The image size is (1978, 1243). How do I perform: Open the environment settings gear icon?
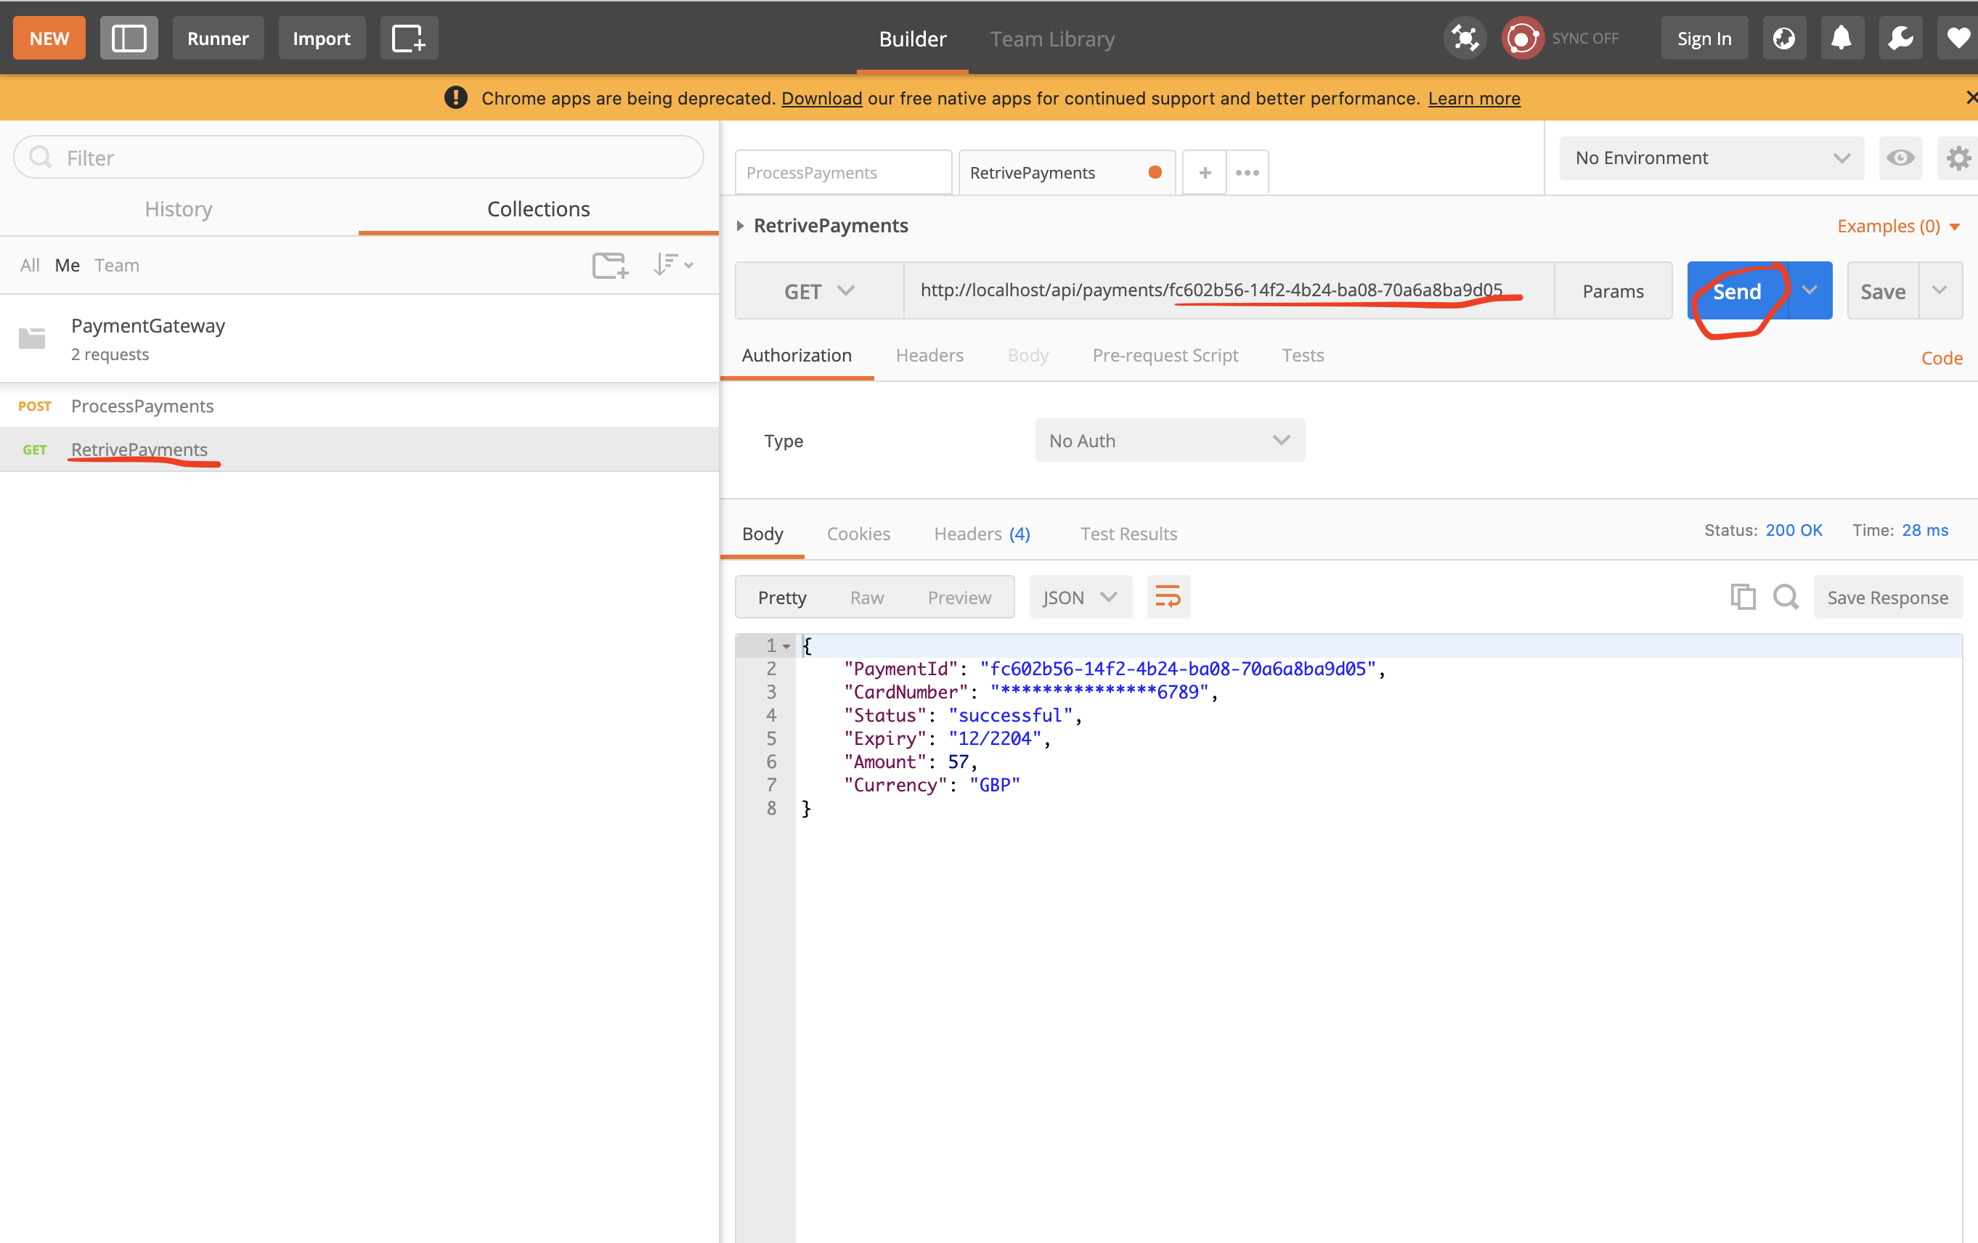coord(1958,158)
